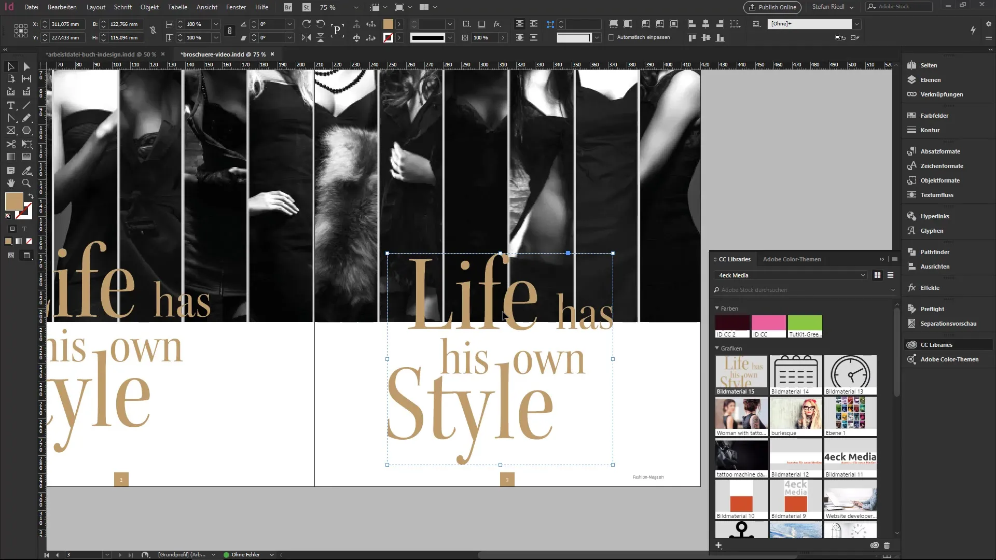Select the TutKit-Green swatch
Screen dimensions: 996x560
(x=805, y=327)
